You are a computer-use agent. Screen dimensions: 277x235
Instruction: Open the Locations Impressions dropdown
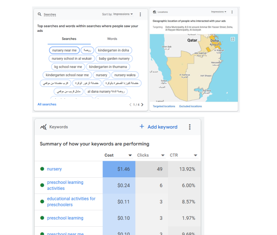pyautogui.click(x=219, y=12)
